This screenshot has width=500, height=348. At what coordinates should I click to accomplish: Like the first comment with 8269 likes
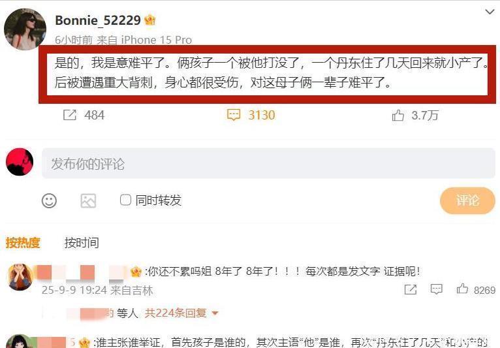point(462,289)
